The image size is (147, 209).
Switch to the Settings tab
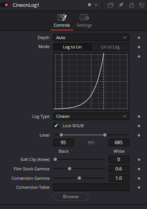84,21
